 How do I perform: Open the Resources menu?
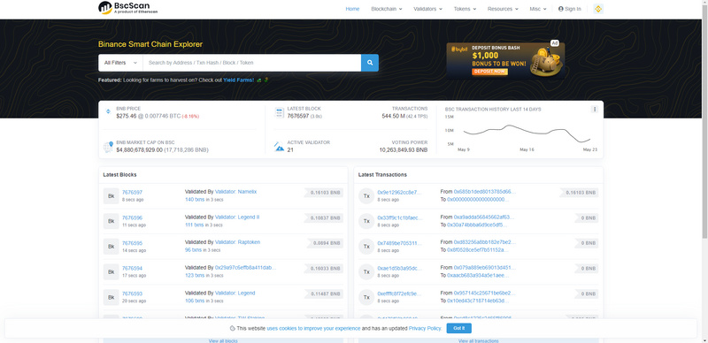click(503, 9)
